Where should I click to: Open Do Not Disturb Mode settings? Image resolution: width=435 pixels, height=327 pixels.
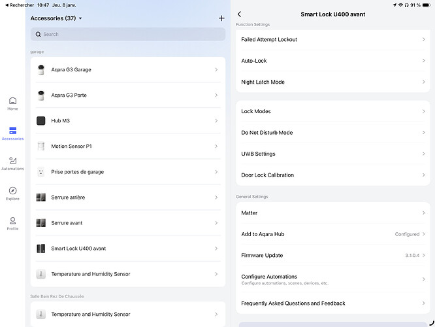point(332,133)
